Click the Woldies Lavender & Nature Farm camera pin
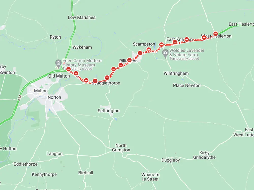The image size is (254, 190). pyautogui.click(x=165, y=53)
